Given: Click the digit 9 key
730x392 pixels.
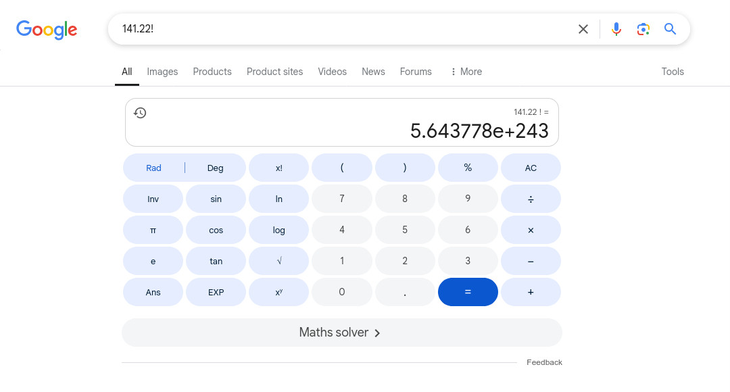Looking at the screenshot, I should coord(468,199).
